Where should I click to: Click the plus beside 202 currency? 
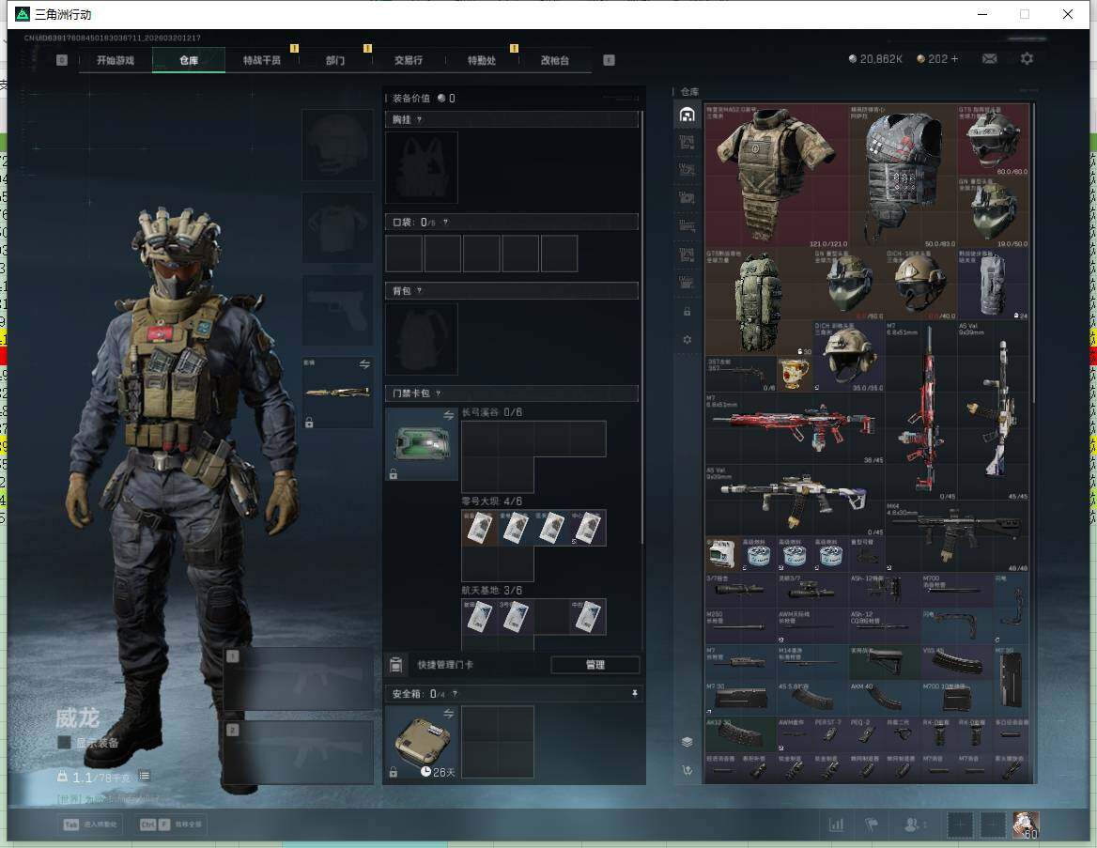[x=954, y=59]
